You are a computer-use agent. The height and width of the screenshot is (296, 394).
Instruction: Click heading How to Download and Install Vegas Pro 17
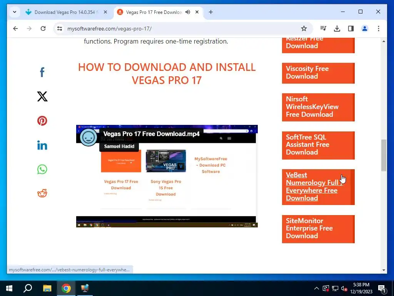pyautogui.click(x=167, y=74)
